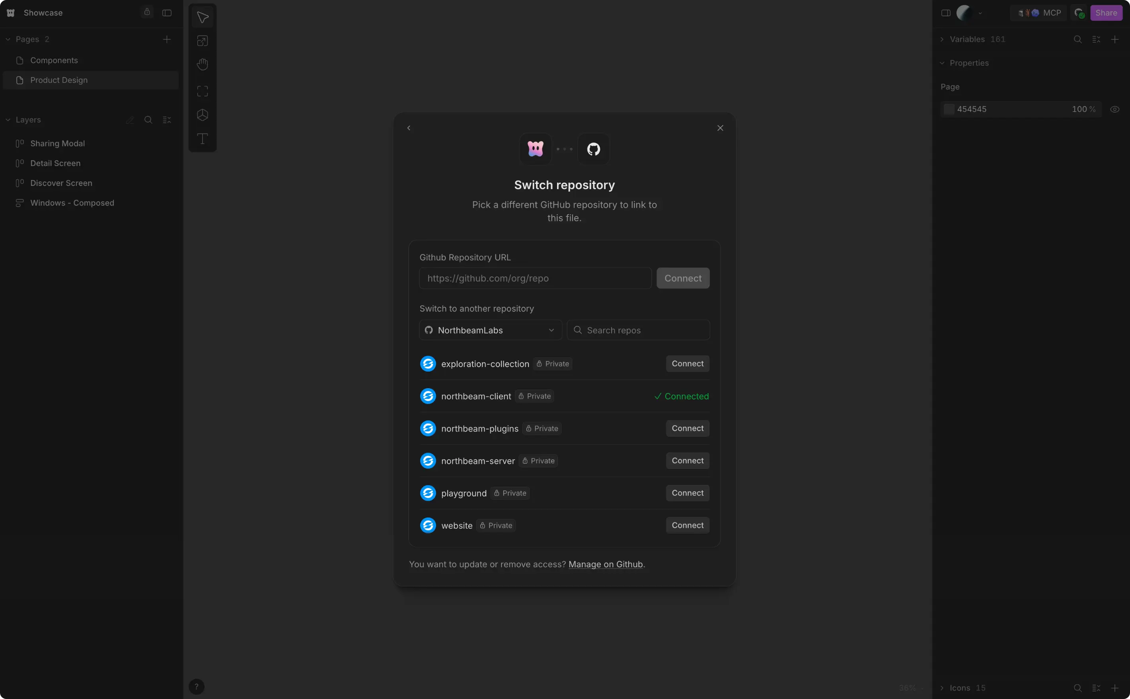Go back with dialog back arrow
Viewport: 1130px width, 699px height.
408,128
